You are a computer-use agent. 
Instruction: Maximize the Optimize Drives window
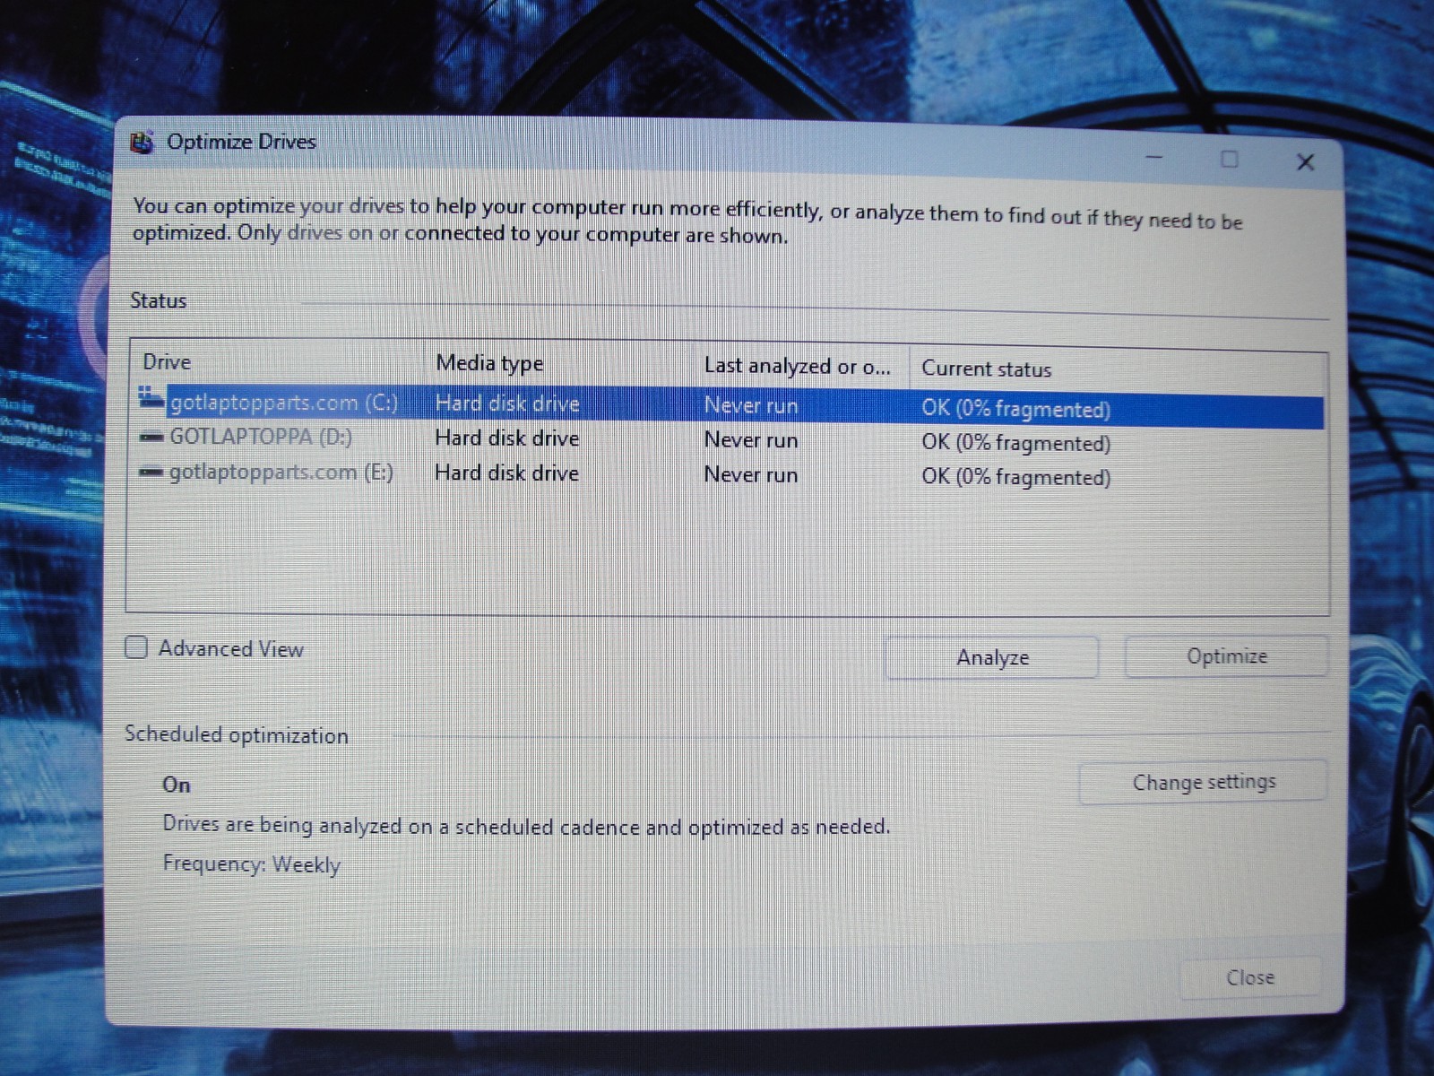tap(1230, 160)
